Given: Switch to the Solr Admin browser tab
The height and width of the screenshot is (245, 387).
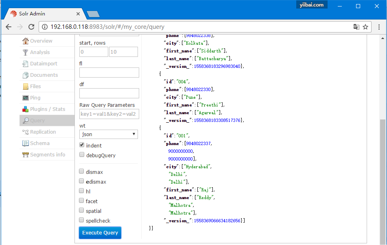Looking at the screenshot, I should pyautogui.click(x=45, y=13).
